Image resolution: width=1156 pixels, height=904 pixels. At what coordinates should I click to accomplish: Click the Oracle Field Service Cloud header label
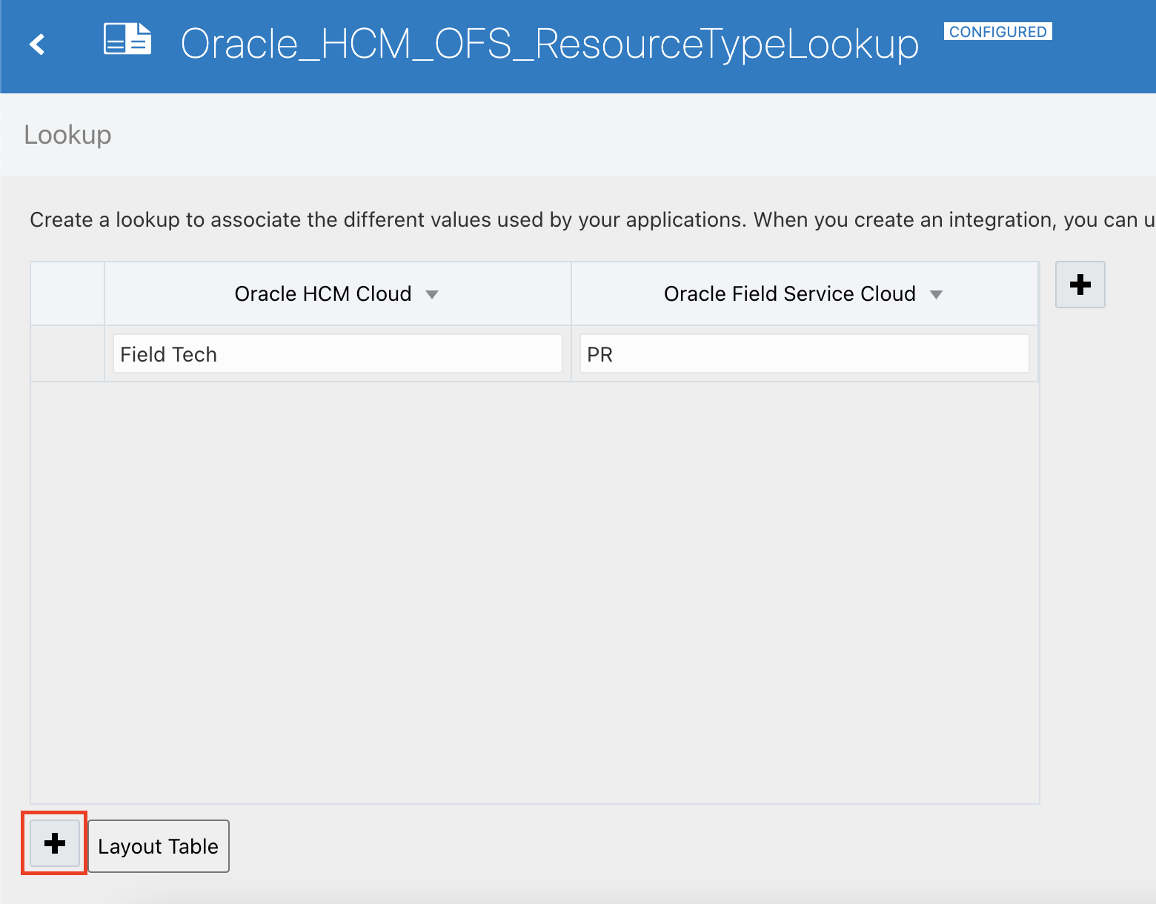(x=789, y=294)
